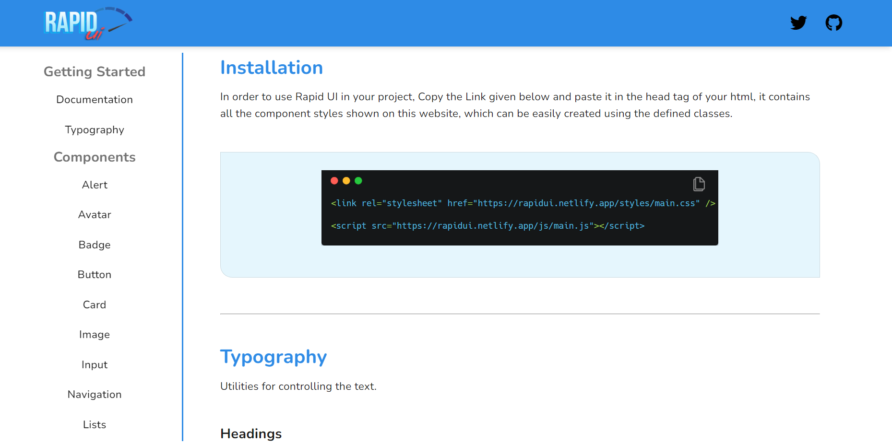Navigate to the Alert component
Image resolution: width=892 pixels, height=444 pixels.
click(95, 185)
